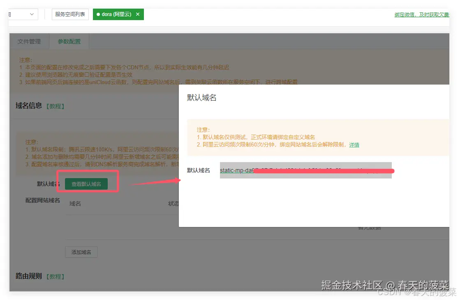Screen dimensions: 458x300
Task: Click the 路由规则 section heading
Action: (29, 276)
